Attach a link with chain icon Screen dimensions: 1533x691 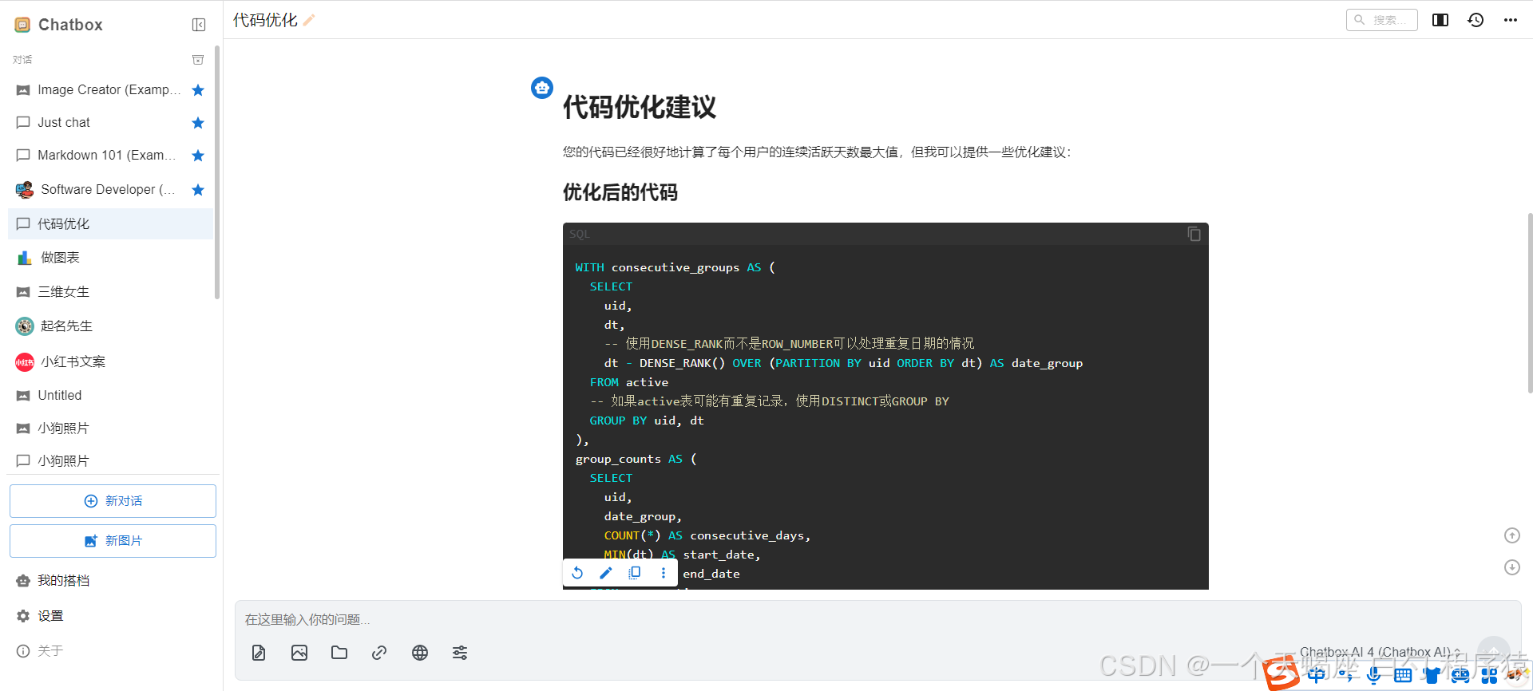click(x=379, y=653)
